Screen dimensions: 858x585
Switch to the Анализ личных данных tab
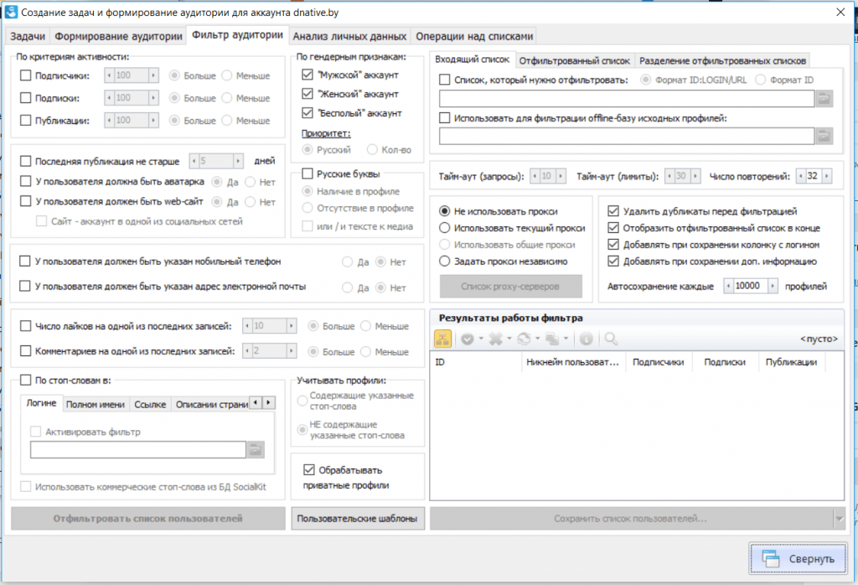(x=350, y=36)
